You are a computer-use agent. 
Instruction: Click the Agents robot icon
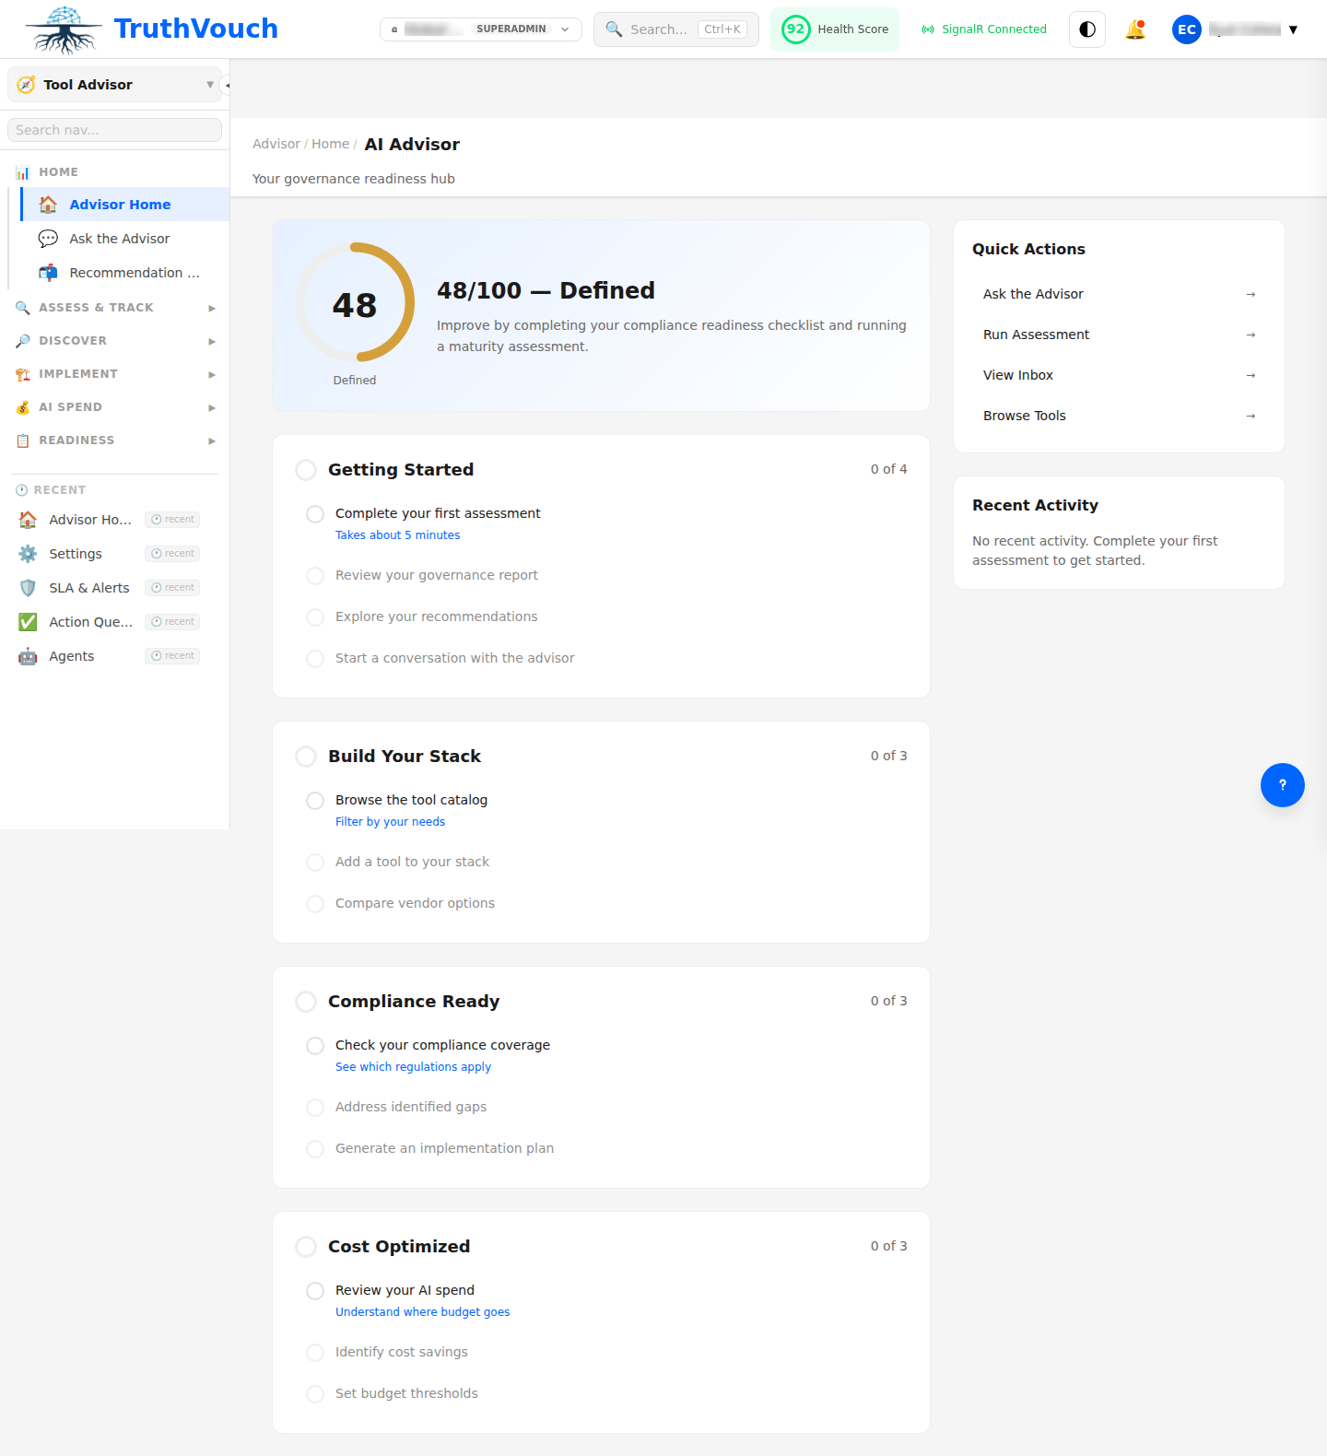pyautogui.click(x=28, y=656)
